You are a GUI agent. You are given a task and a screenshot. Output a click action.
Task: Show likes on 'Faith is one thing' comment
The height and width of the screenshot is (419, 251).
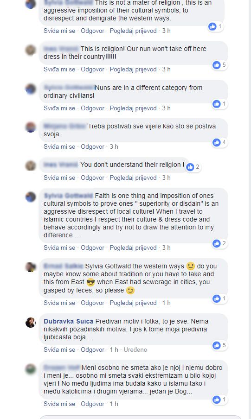pyautogui.click(x=219, y=243)
